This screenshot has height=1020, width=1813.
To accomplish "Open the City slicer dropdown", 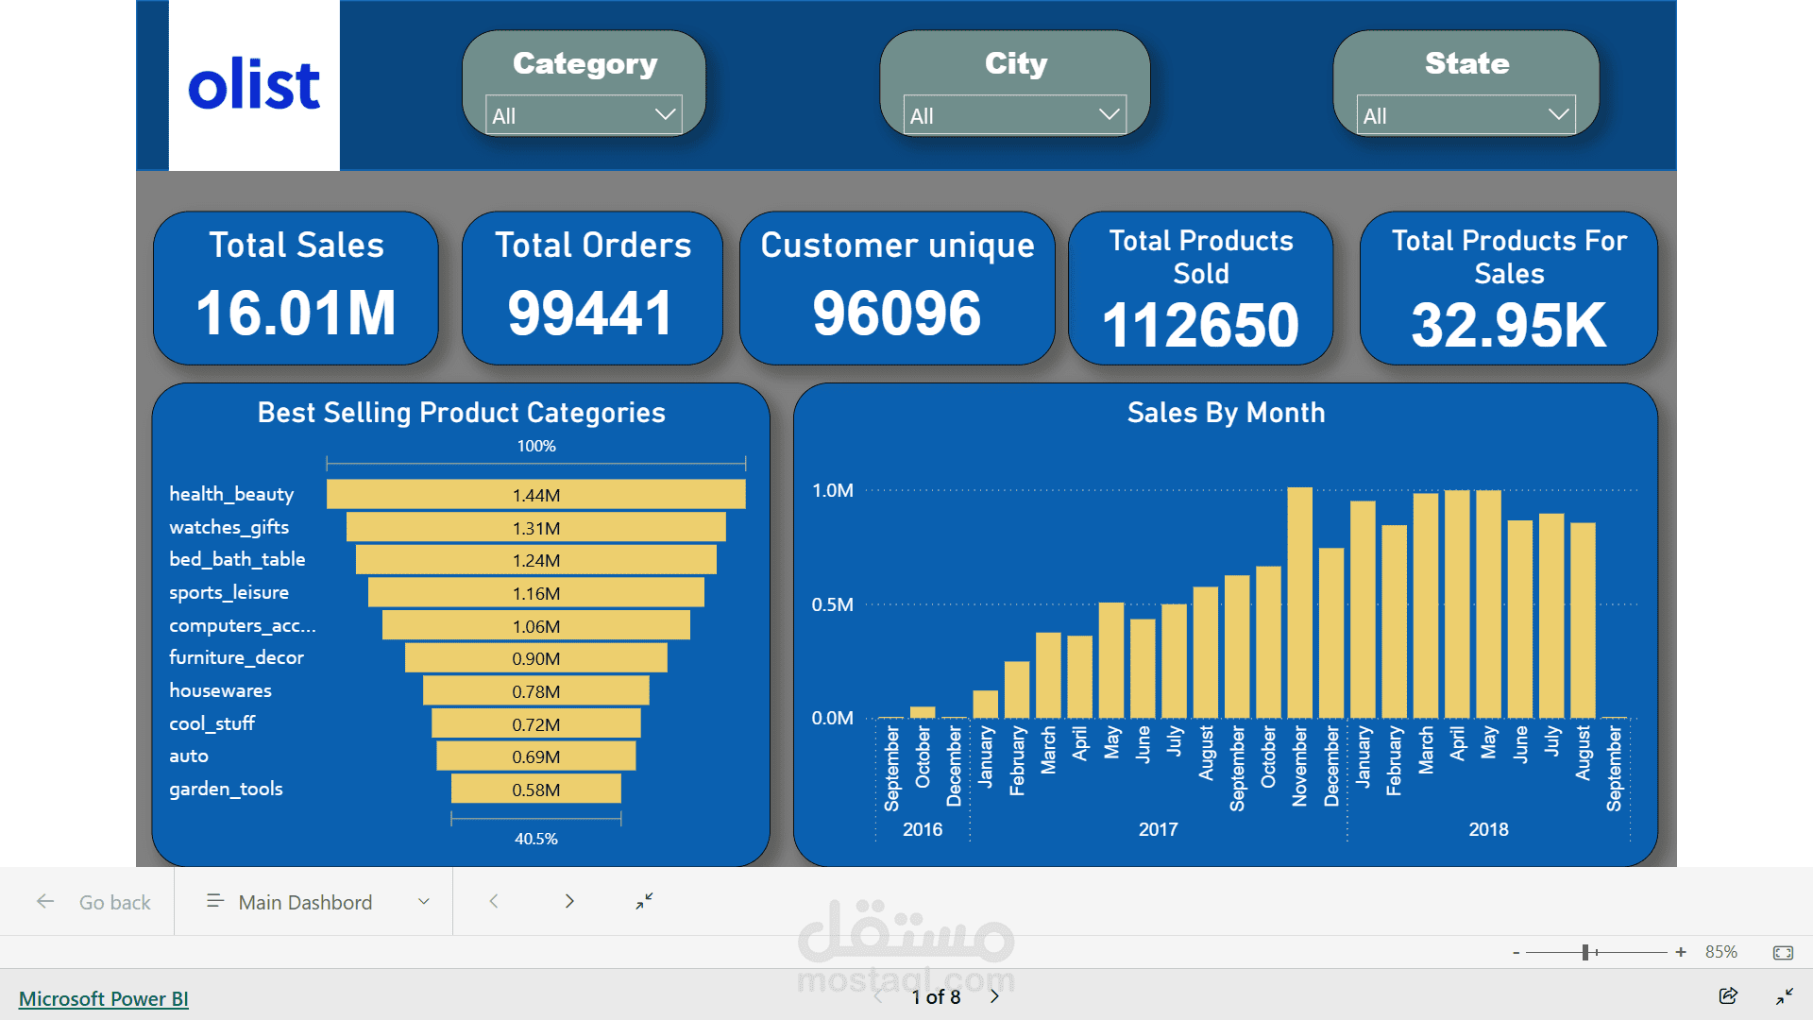I will point(1014,115).
